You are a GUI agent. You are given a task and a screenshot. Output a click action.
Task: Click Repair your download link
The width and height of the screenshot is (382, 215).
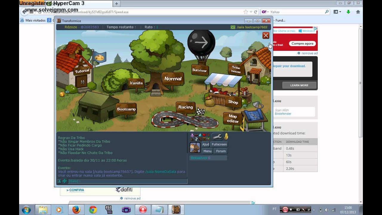(x=289, y=66)
